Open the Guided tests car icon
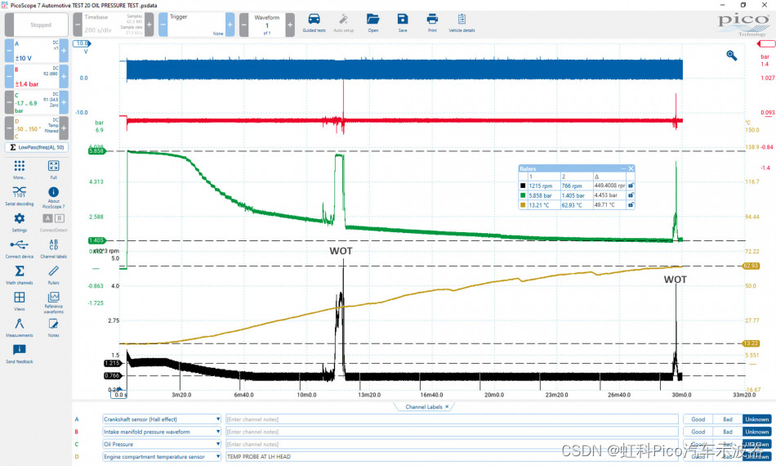Viewport: 776px width, 466px height. pos(314,21)
